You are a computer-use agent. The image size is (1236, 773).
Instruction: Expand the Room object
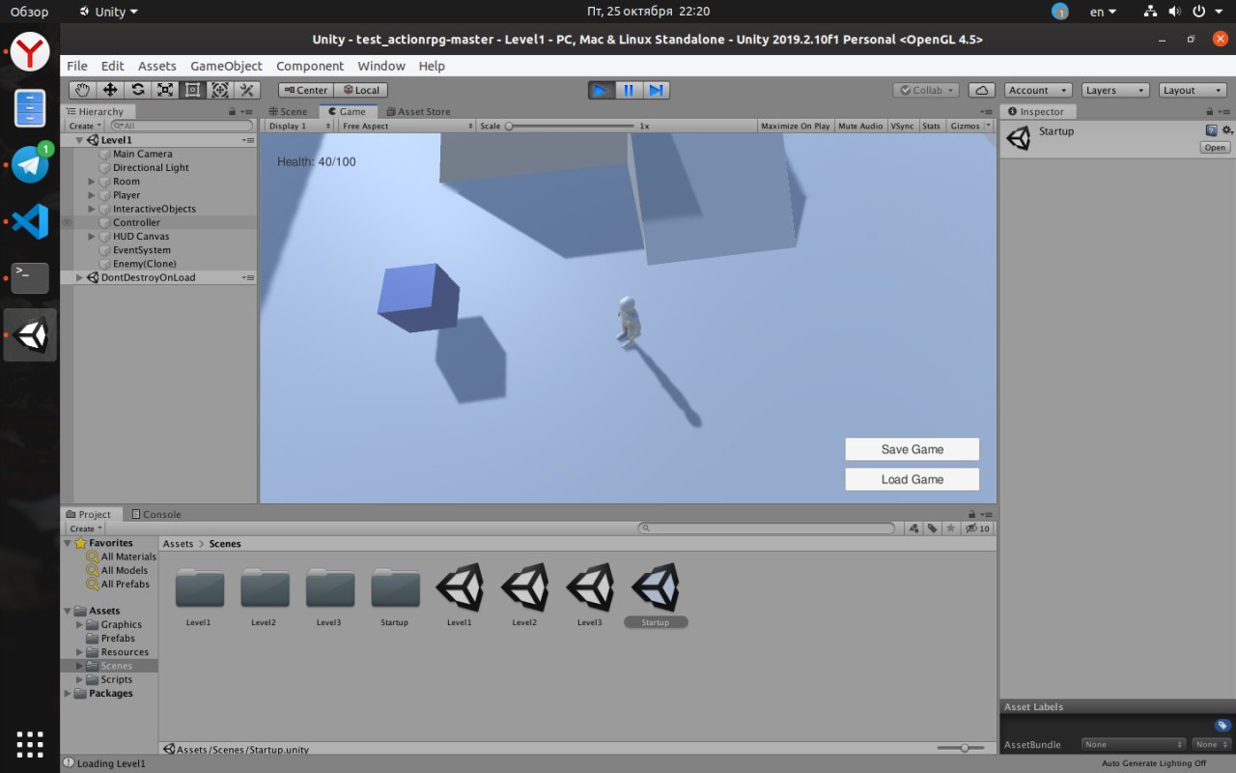(92, 182)
